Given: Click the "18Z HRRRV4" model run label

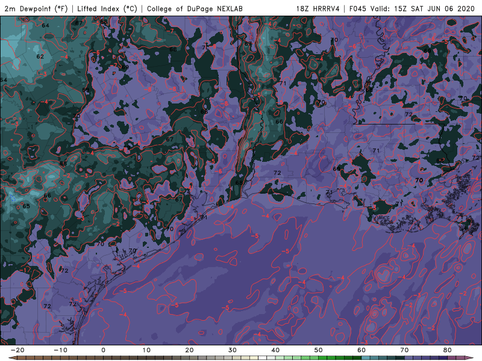Looking at the screenshot, I should click(x=318, y=8).
